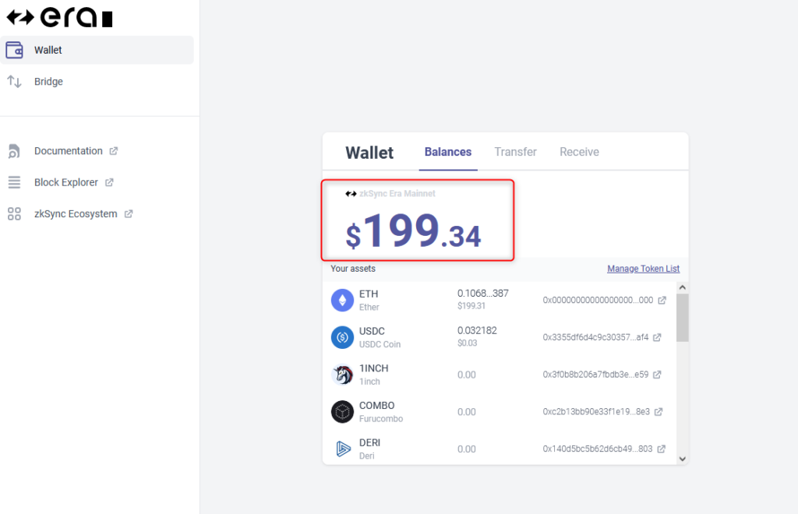This screenshot has width=798, height=514.
Task: Click the Manage Token List link
Action: point(643,269)
